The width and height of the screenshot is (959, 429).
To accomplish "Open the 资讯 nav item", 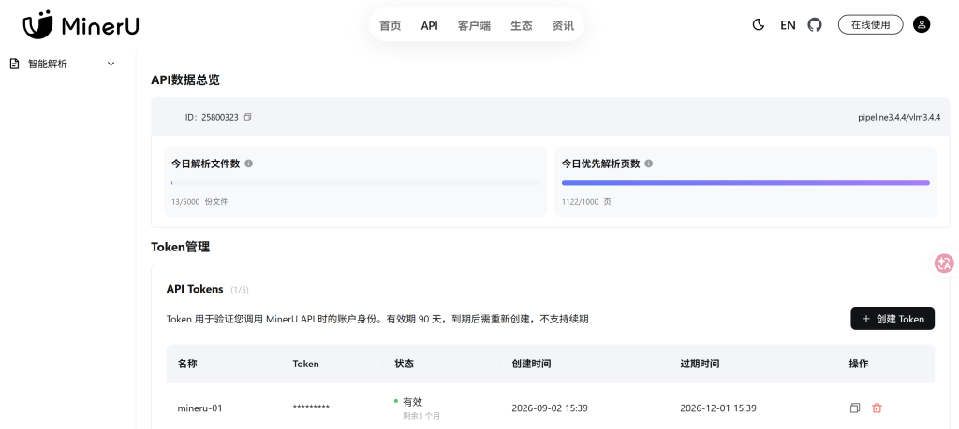I will click(563, 25).
